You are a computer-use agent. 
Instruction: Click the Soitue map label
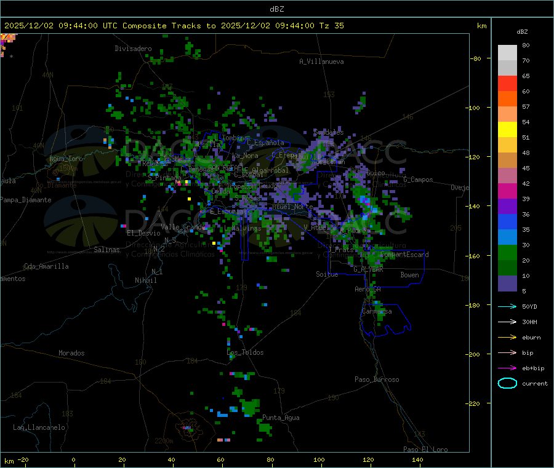click(327, 274)
